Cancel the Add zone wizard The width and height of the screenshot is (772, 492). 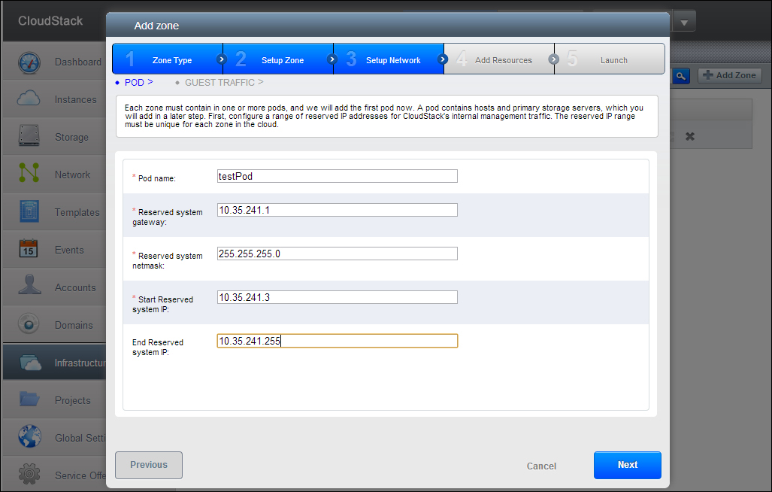click(541, 466)
